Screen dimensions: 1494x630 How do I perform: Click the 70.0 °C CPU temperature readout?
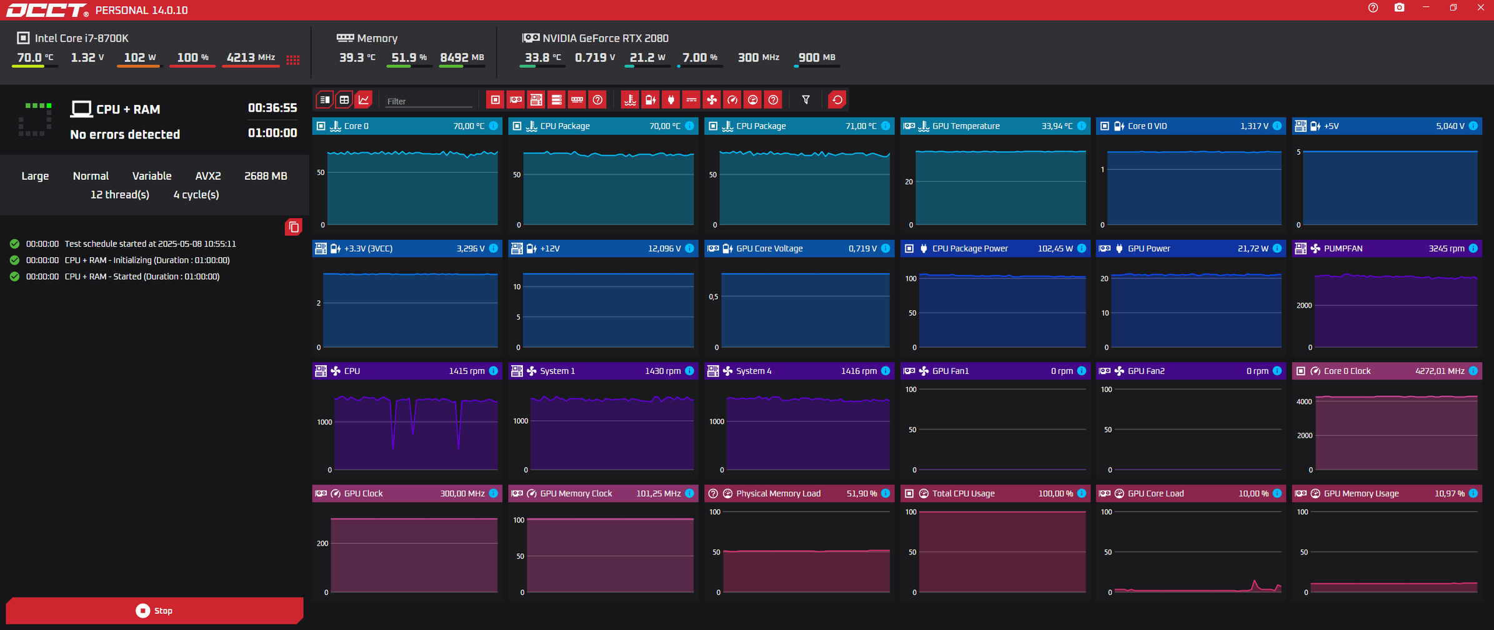35,57
